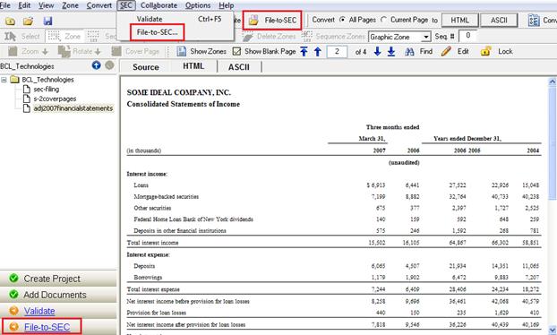Viewport: 557px width, 335px height.
Task: Click the Rotate tool
Action: tap(80, 52)
